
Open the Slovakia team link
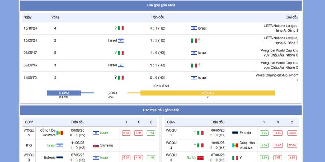[106, 145]
